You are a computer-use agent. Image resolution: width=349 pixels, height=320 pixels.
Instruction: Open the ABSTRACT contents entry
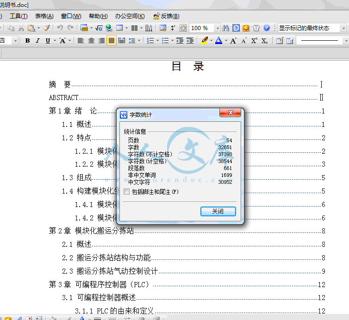click(186, 97)
